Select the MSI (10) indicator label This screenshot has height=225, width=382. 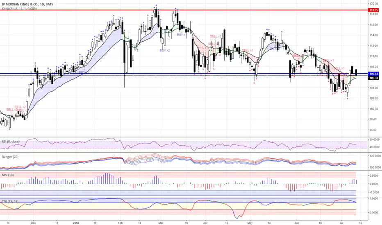click(8, 175)
